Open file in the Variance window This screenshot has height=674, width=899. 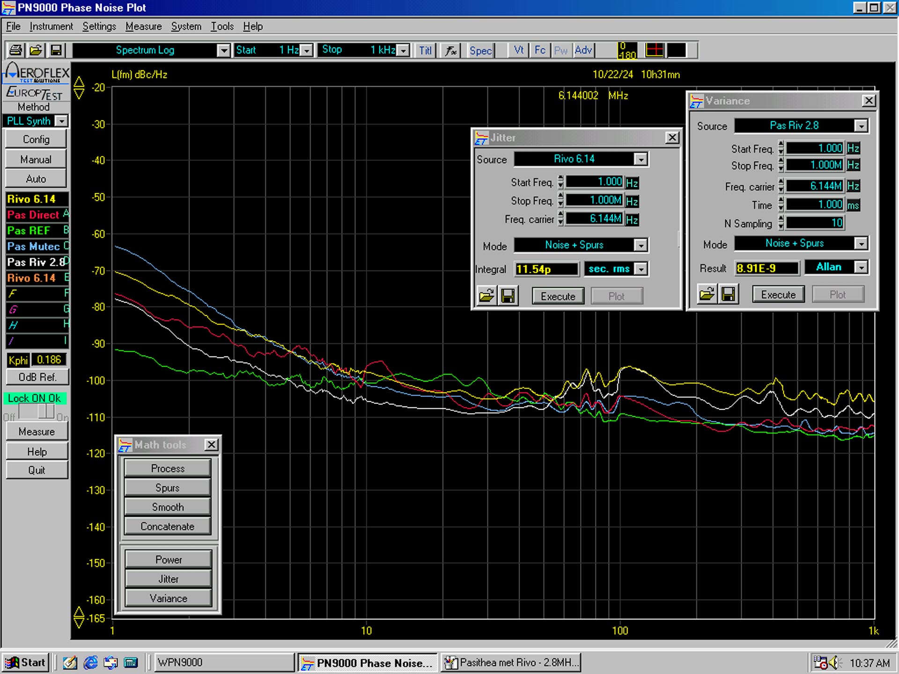[707, 294]
